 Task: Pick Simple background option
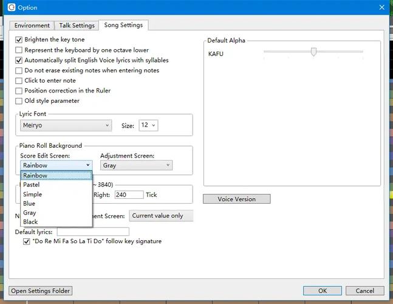pos(56,194)
